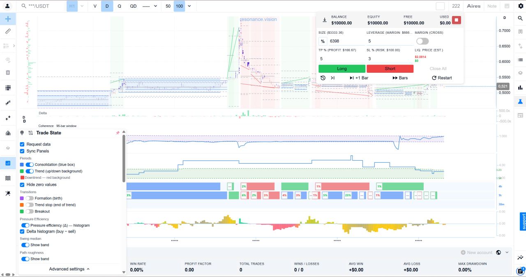
Task: Pick the ruler measurement tool
Action: pyautogui.click(x=8, y=31)
